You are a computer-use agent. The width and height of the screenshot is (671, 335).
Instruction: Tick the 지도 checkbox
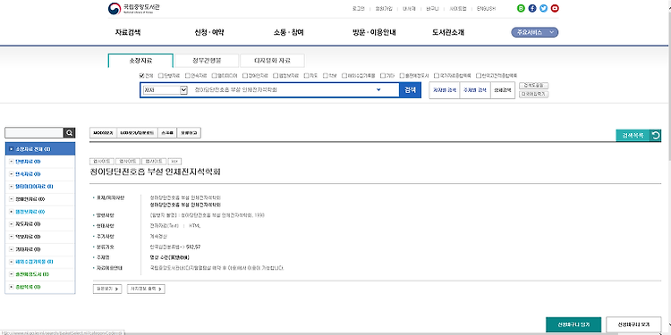click(x=306, y=75)
